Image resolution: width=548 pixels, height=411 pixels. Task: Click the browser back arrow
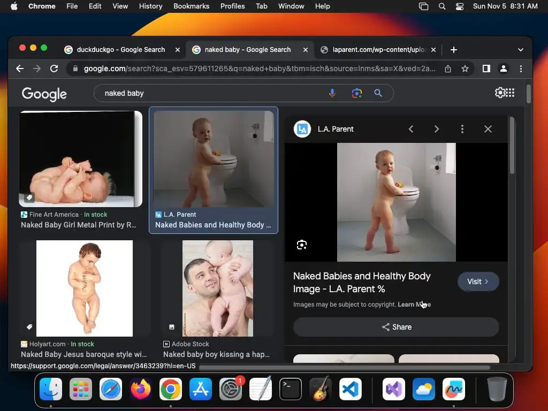20,69
